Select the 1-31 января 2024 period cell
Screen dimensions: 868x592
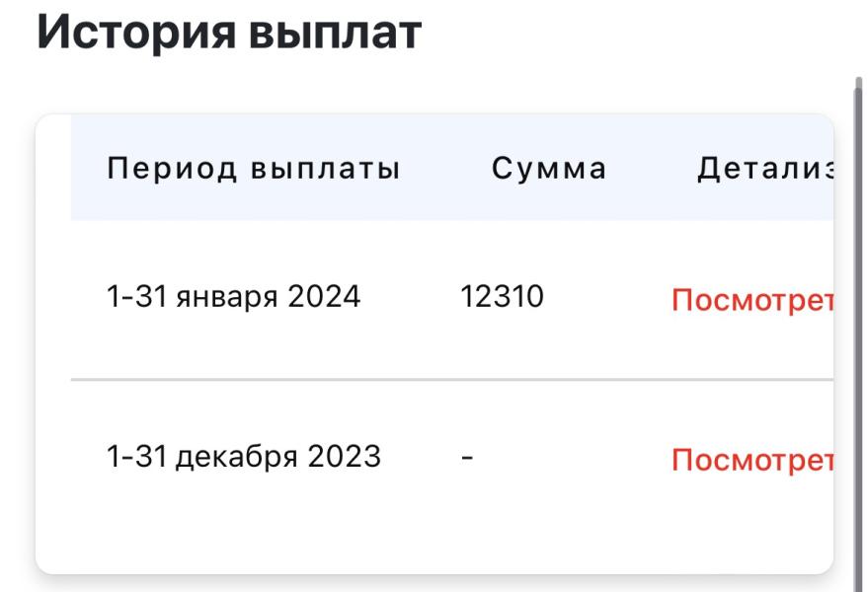[233, 297]
